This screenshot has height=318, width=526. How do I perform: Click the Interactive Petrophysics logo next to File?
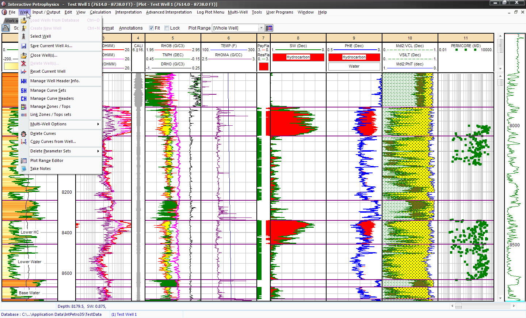point(4,12)
